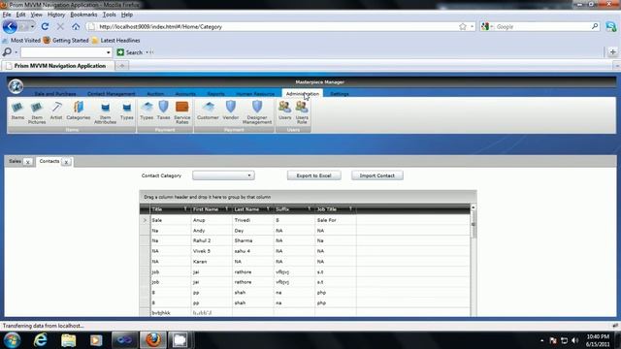
Task: Switch to Firefox on the taskbar
Action: (153, 340)
